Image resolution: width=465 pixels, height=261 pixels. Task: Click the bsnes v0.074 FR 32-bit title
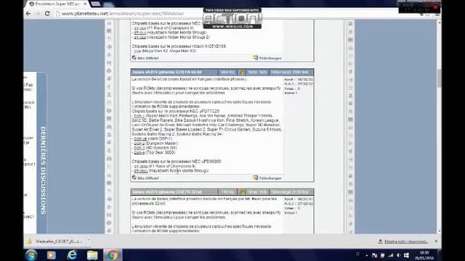[167, 192]
